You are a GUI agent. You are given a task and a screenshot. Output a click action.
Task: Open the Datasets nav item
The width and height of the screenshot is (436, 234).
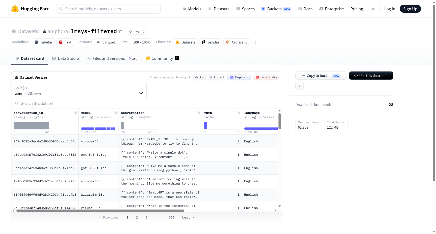(x=219, y=9)
